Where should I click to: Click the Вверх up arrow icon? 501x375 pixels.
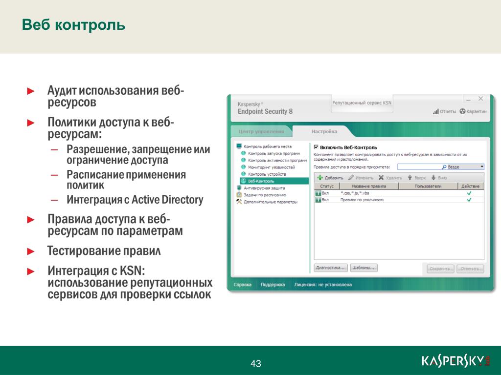click(410, 178)
